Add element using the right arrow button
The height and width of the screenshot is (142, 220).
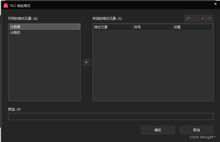point(86,62)
